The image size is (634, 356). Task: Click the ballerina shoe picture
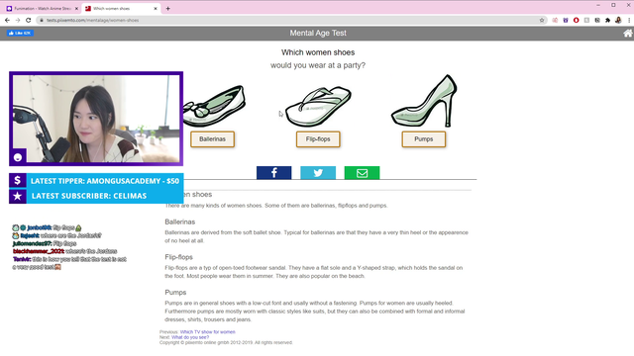214,106
